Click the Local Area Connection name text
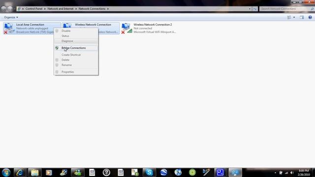The height and width of the screenshot is (177, 315). click(30, 25)
